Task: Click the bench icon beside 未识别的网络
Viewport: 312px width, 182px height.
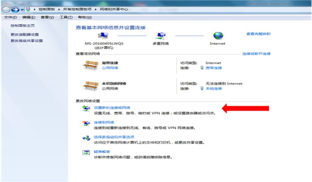Action: click(91, 86)
